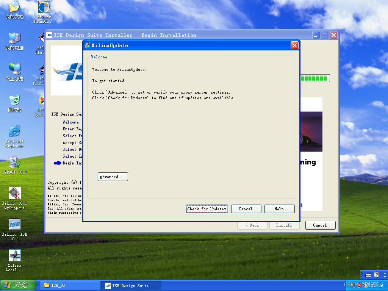Click the XilinxUpdate title bar icon
This screenshot has height=291, width=388.
87,45
